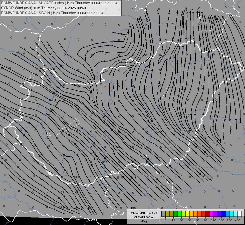Select the white legend swatch
The height and width of the screenshot is (225, 245).
pos(240,214)
